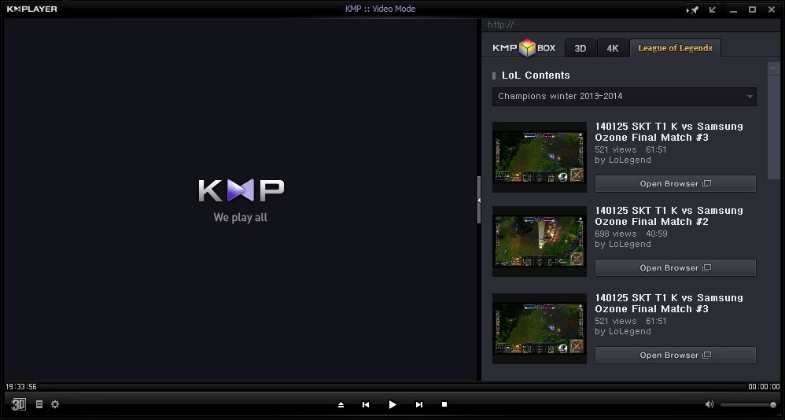
Task: Adjust the volume slider
Action: click(x=749, y=404)
